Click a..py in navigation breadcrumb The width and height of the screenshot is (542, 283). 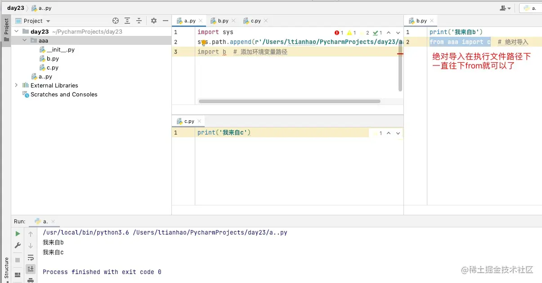42,8
